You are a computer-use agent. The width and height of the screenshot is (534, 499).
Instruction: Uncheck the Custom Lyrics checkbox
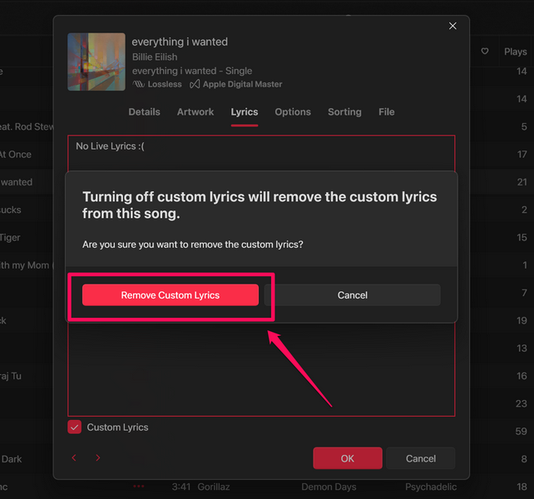tap(75, 427)
